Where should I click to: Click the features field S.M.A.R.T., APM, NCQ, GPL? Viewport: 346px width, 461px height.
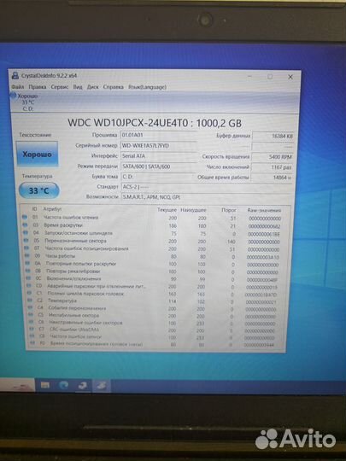pyautogui.click(x=207, y=197)
